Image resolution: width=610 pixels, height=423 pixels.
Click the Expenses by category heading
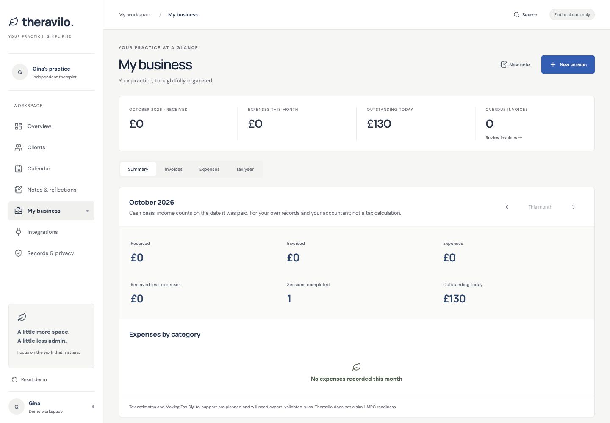165,334
